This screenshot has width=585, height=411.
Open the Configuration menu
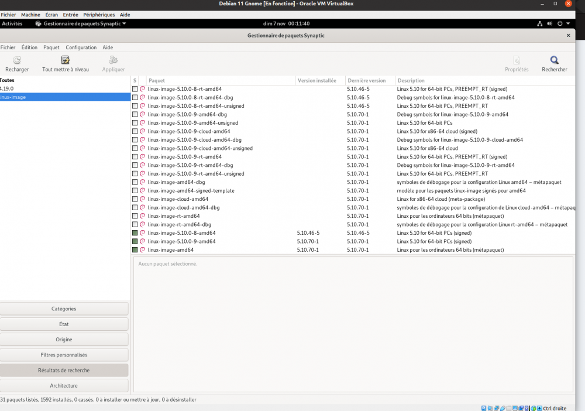coord(81,47)
